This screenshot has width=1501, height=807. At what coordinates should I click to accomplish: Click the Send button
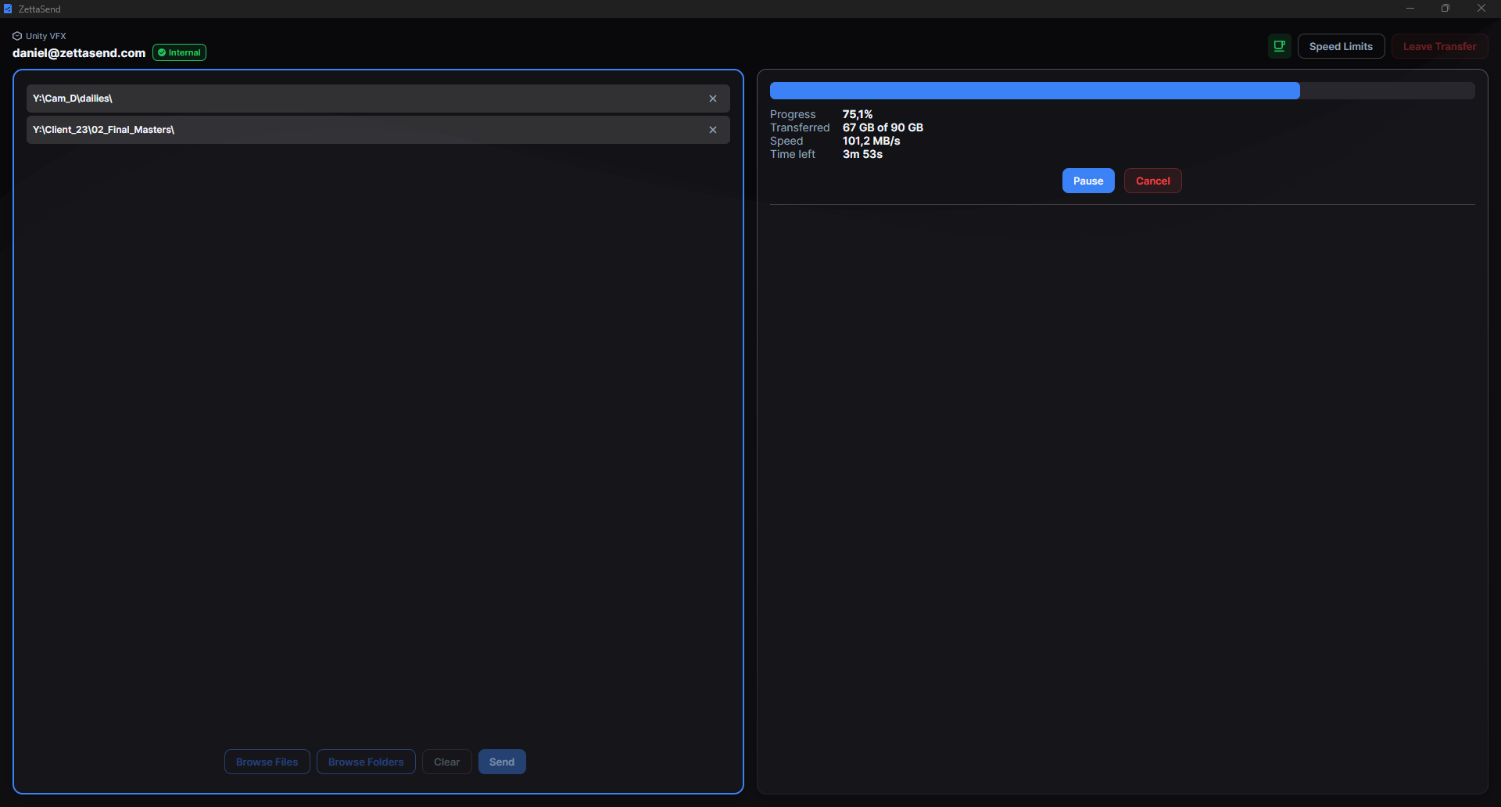click(x=502, y=762)
